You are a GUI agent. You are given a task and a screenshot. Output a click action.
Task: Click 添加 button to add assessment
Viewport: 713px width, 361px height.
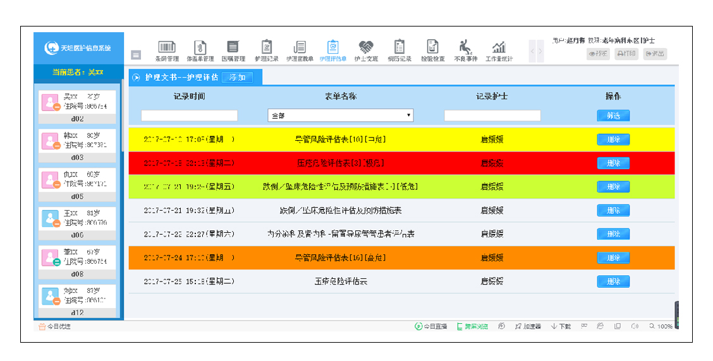coord(238,78)
